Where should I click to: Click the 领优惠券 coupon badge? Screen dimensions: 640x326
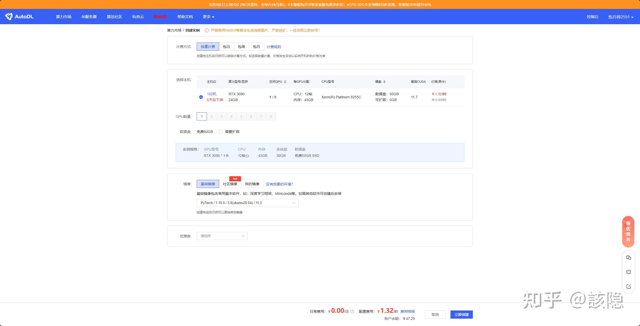[628, 232]
